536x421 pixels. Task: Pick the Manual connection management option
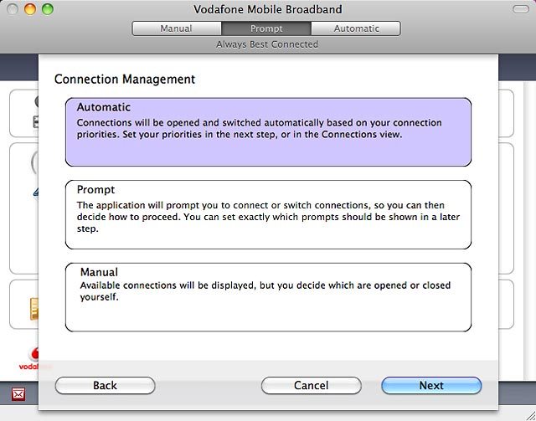pos(268,297)
